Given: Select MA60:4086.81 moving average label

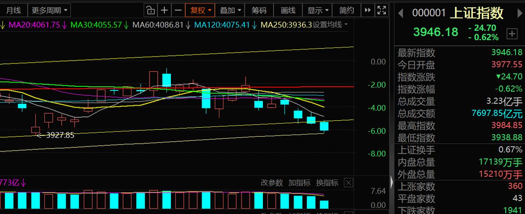Looking at the screenshot, I should (158, 25).
